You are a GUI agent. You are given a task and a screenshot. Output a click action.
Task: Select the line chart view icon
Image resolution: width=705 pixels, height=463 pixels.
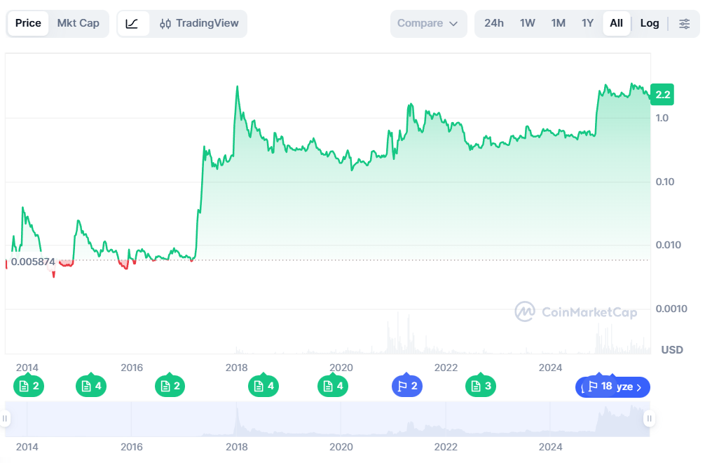tap(133, 23)
